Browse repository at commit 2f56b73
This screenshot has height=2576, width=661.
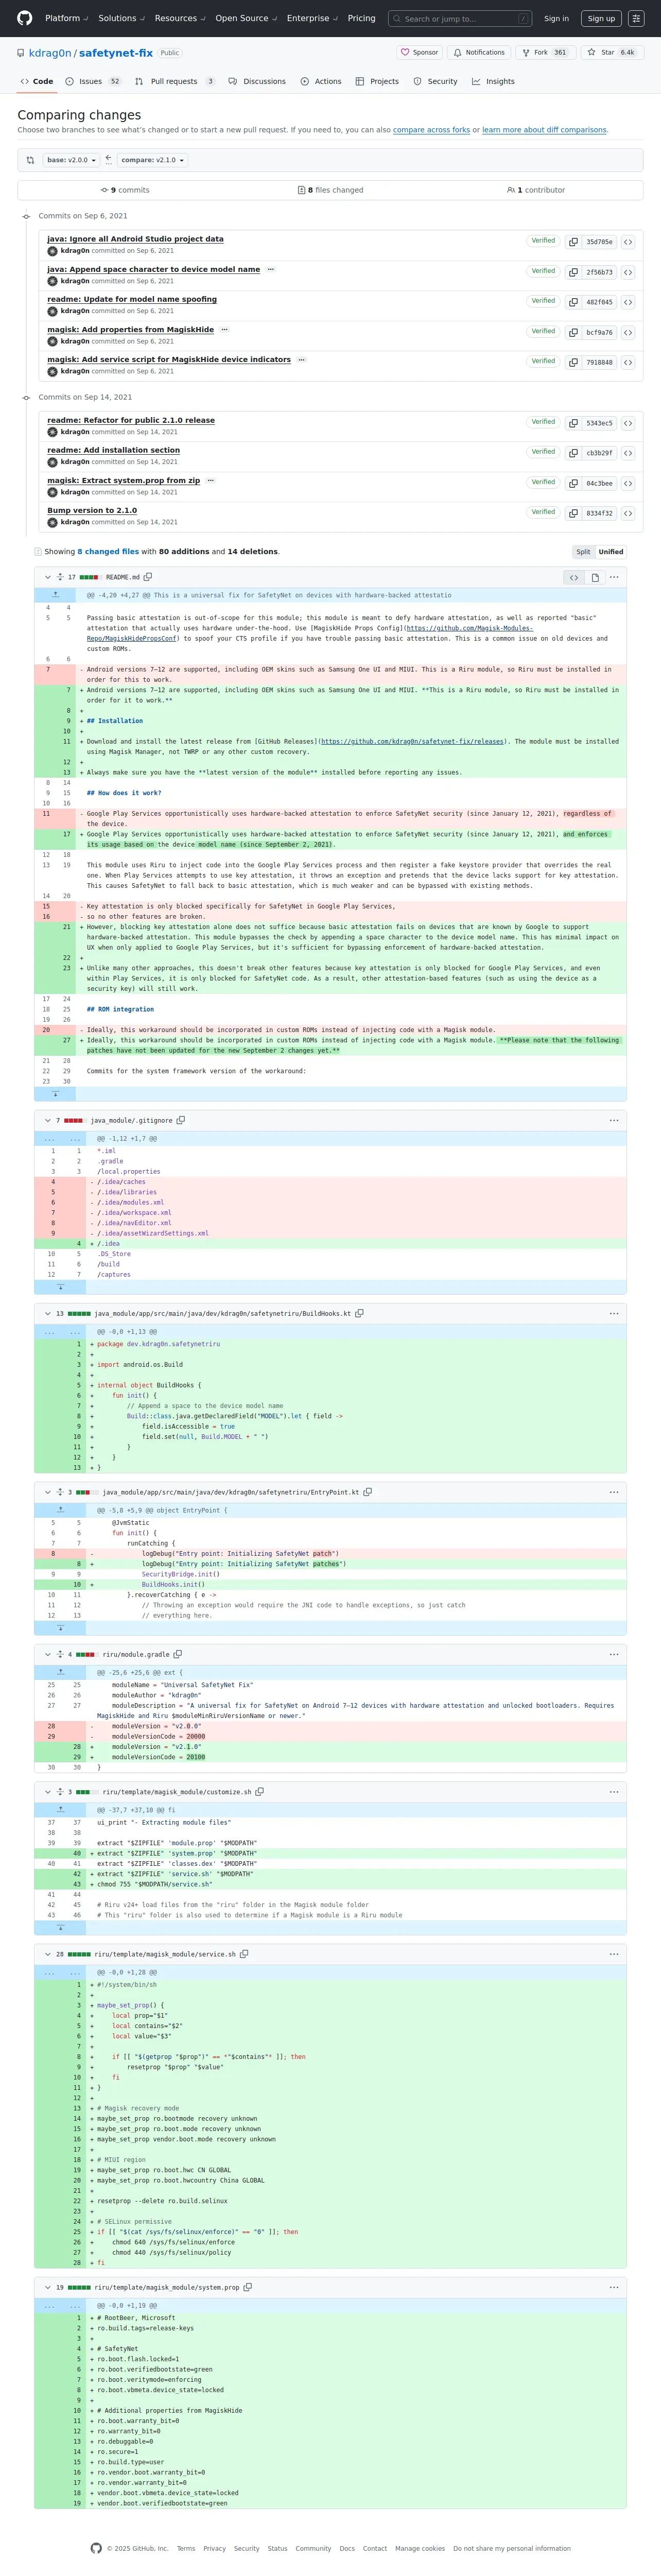pos(628,272)
